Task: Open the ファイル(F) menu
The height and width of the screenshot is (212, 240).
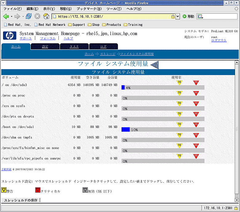Action: [13, 9]
